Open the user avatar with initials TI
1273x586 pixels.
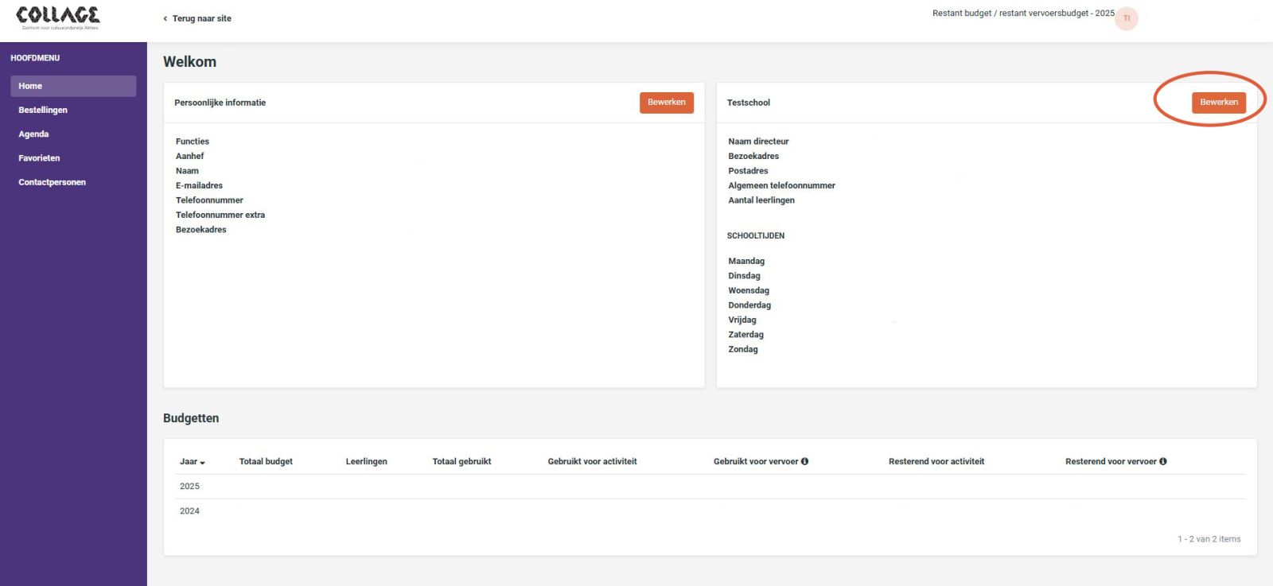click(x=1127, y=18)
